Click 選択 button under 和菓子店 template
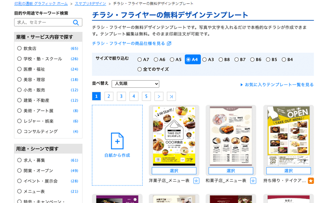The width and height of the screenshot is (332, 203). [x=231, y=171]
